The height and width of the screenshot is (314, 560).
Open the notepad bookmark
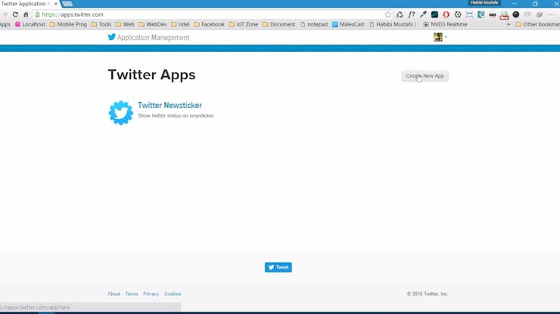(x=313, y=24)
